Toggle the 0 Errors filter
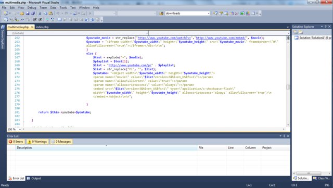The image size is (333, 188). pos(16,142)
